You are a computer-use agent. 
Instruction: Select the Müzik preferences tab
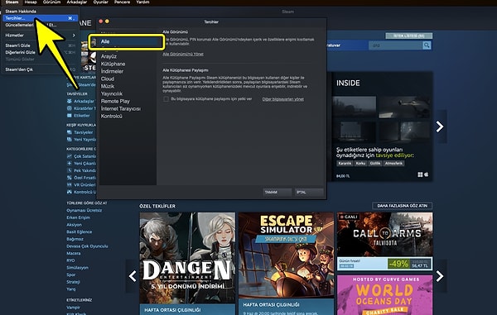(108, 86)
